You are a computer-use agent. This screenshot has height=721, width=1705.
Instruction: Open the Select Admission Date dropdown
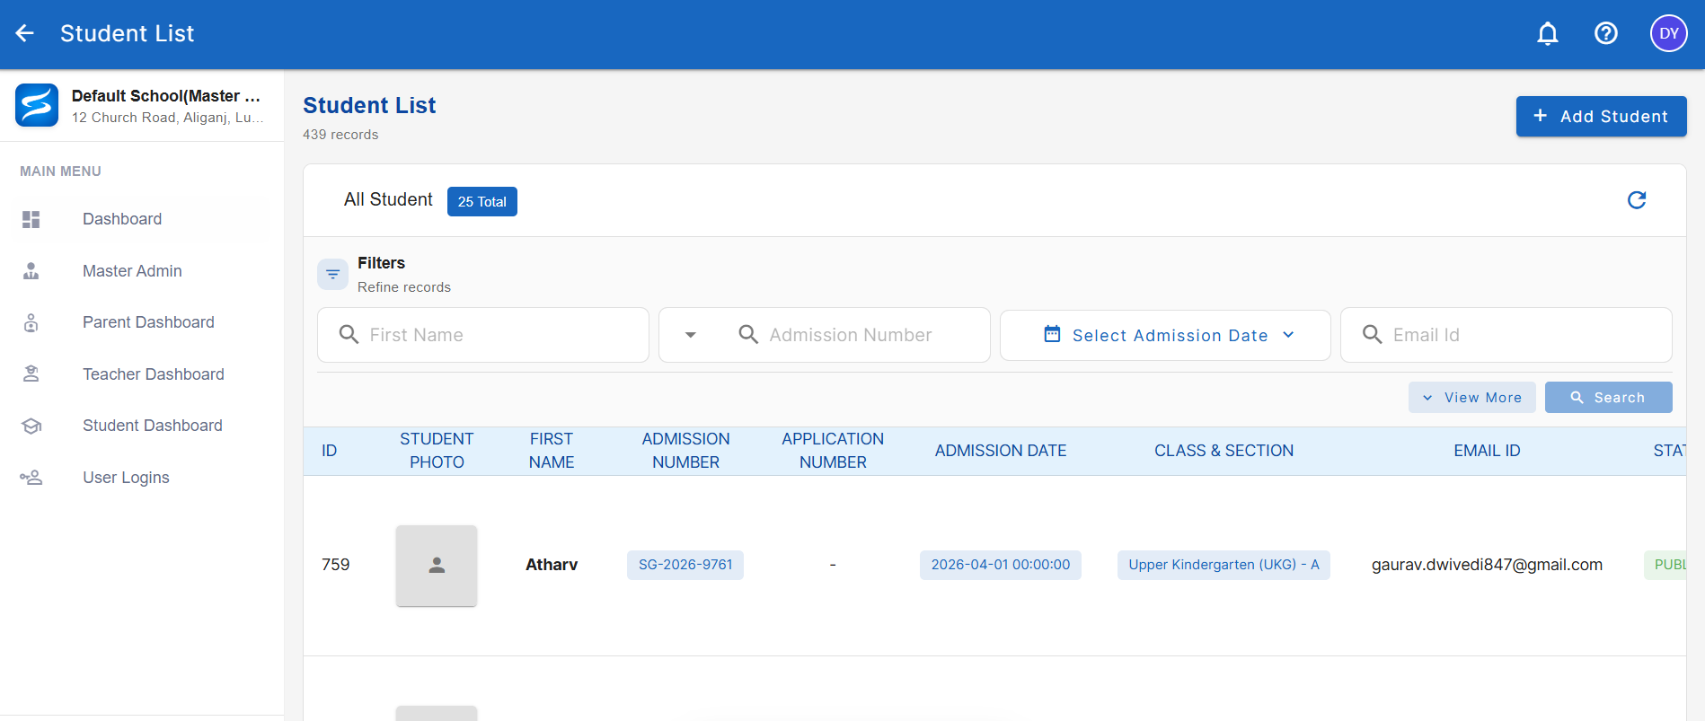click(x=1165, y=335)
